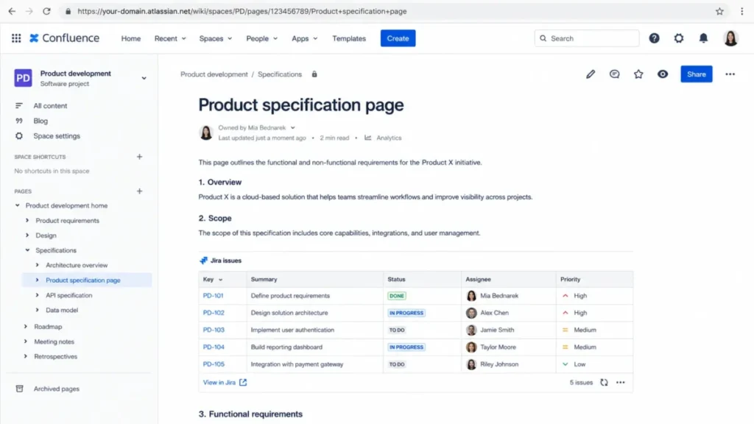The image size is (754, 424).
Task: Open the View in Jira link
Action: (219, 383)
